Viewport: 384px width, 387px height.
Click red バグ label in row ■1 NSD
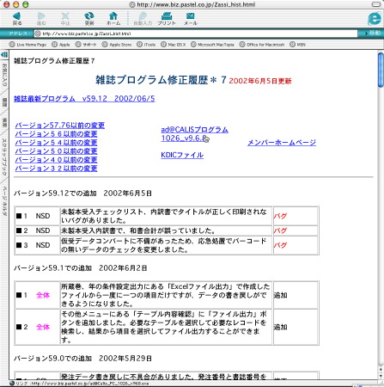pyautogui.click(x=280, y=216)
